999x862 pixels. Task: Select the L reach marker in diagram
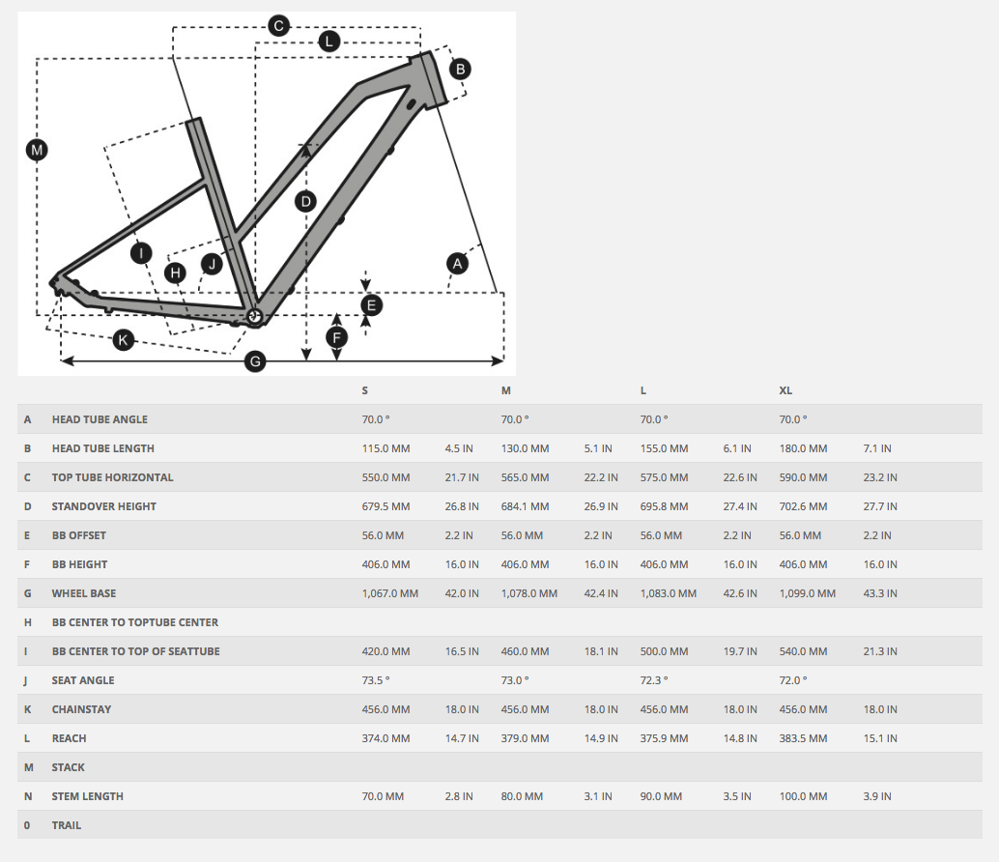[x=328, y=41]
